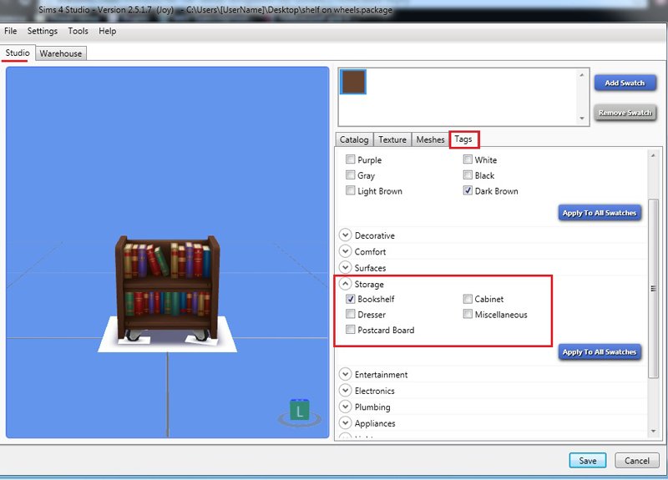Expand the Decorative tag section
The image size is (668, 480).
pos(346,236)
